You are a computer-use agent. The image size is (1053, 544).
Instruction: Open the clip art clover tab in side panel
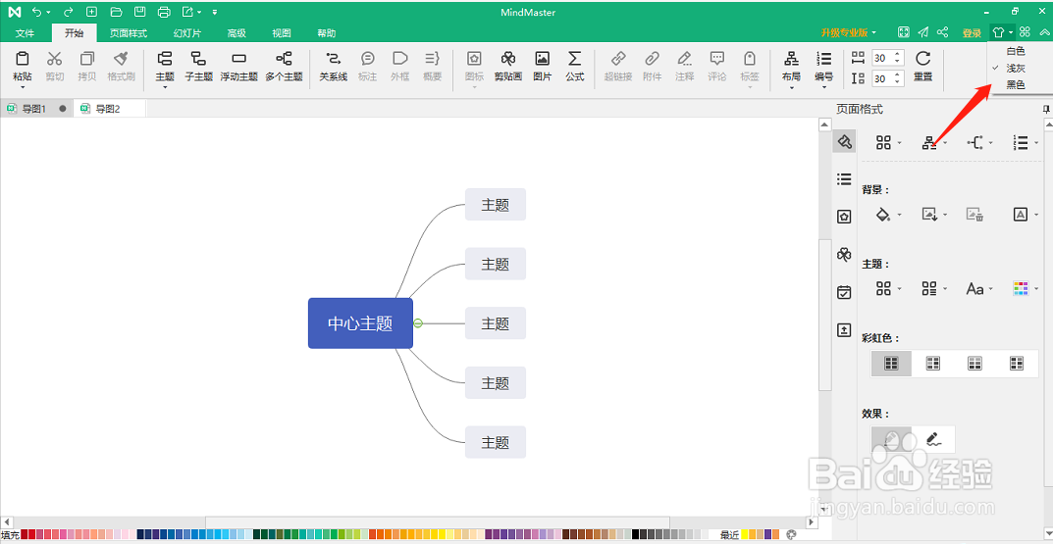[x=844, y=254]
